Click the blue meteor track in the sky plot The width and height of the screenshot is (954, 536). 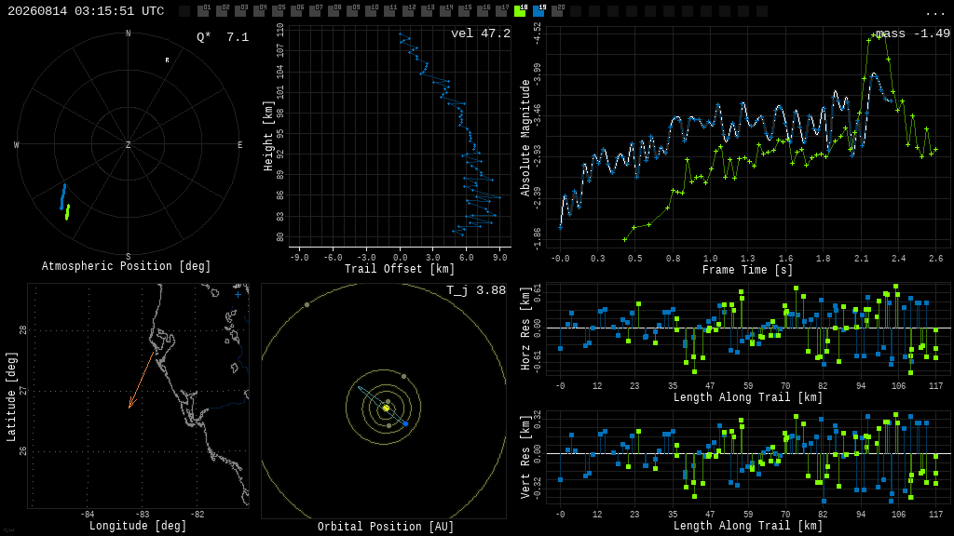tap(62, 197)
